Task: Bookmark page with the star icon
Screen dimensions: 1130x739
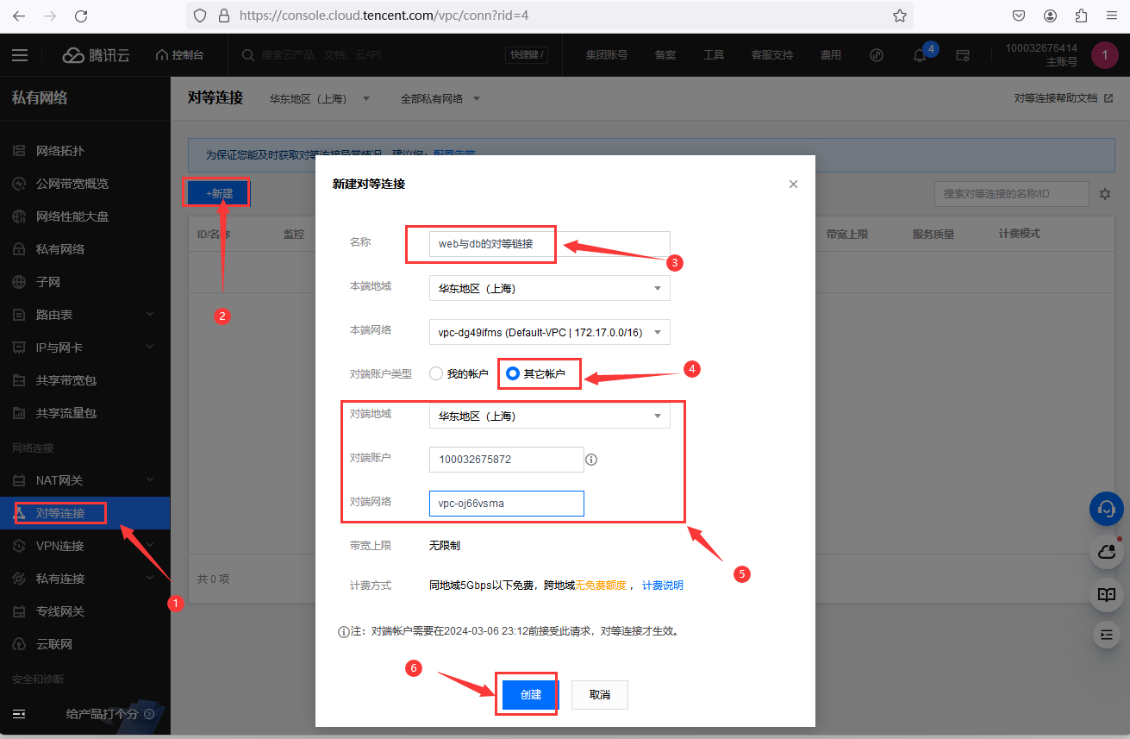Action: coord(899,16)
